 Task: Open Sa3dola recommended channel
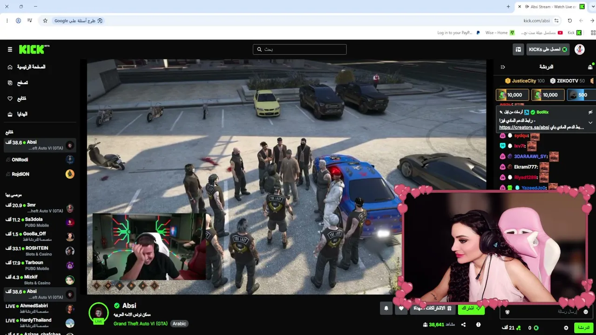click(39, 222)
